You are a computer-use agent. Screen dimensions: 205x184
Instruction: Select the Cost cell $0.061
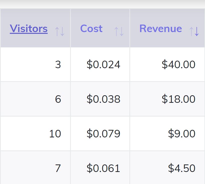point(100,168)
